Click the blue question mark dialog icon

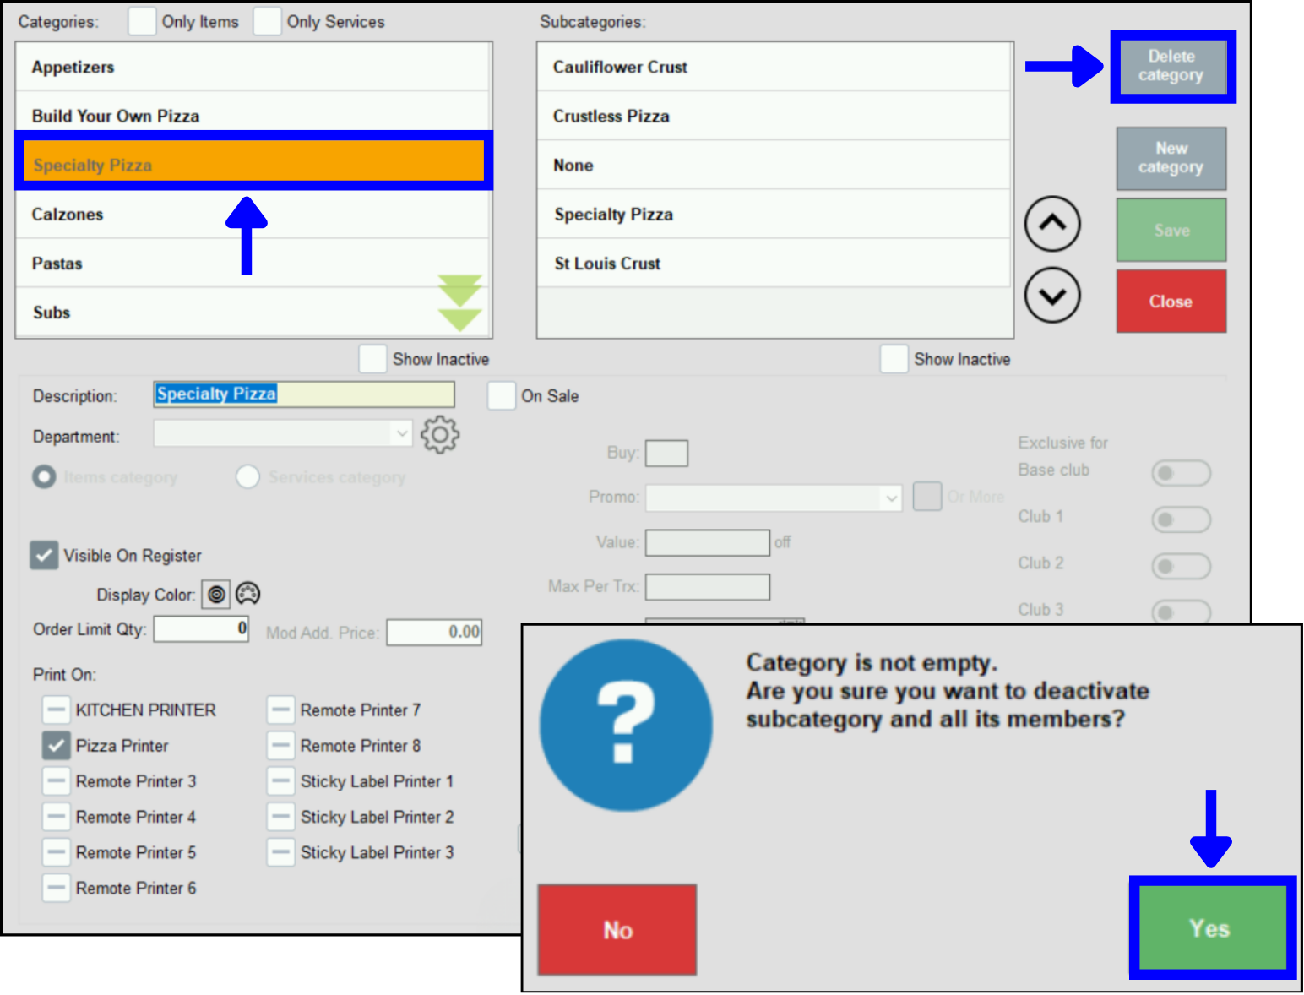(x=626, y=725)
